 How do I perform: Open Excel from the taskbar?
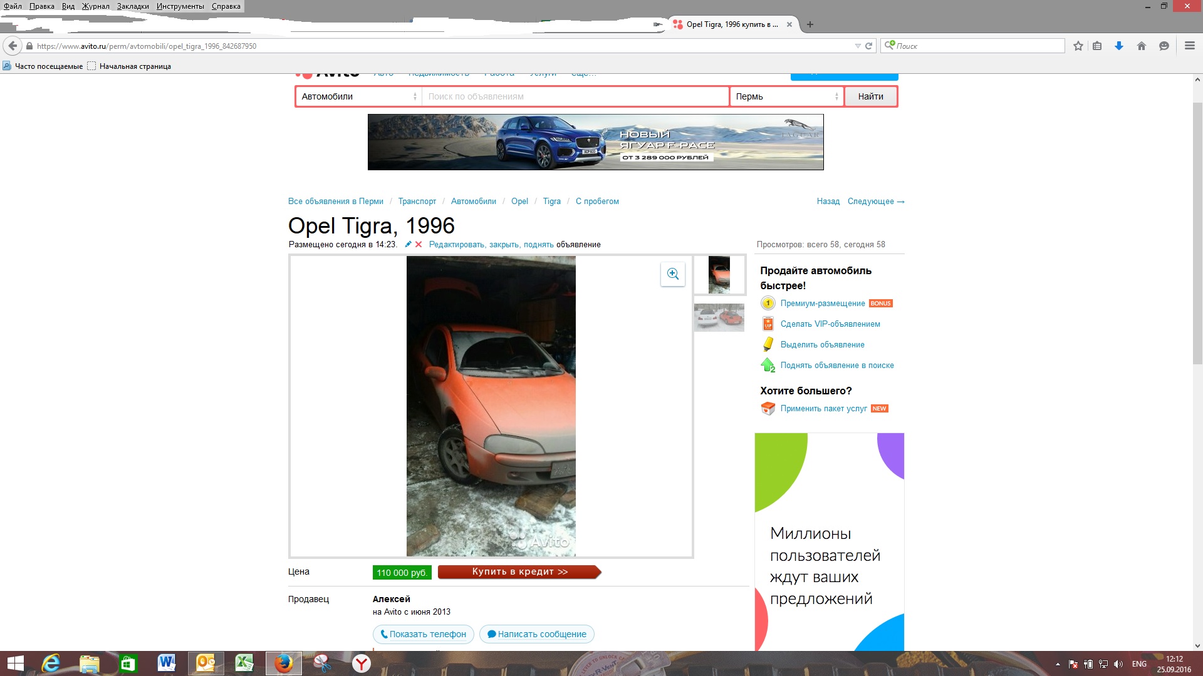[244, 663]
